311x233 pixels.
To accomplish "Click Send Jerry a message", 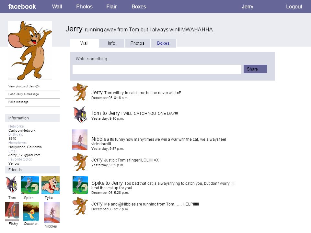I will tap(24, 94).
